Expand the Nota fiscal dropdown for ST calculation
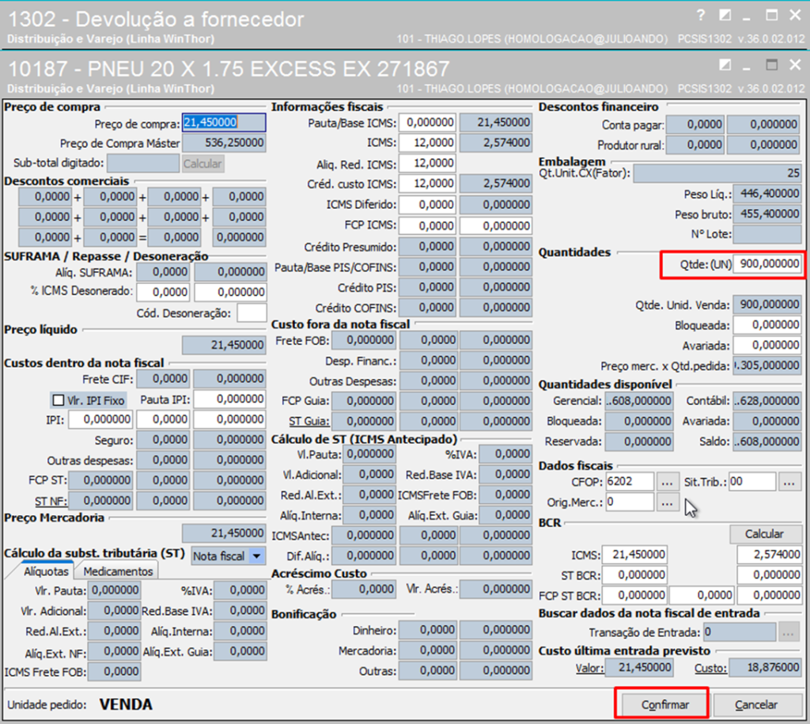 tap(255, 555)
